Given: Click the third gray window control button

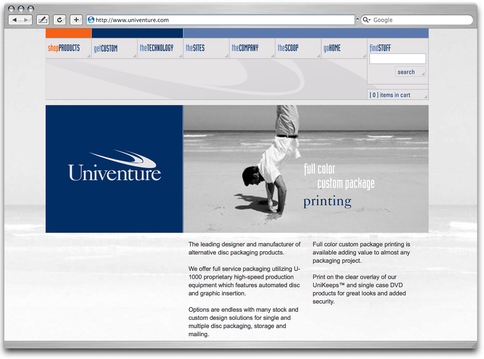Looking at the screenshot, I should pos(31,9).
